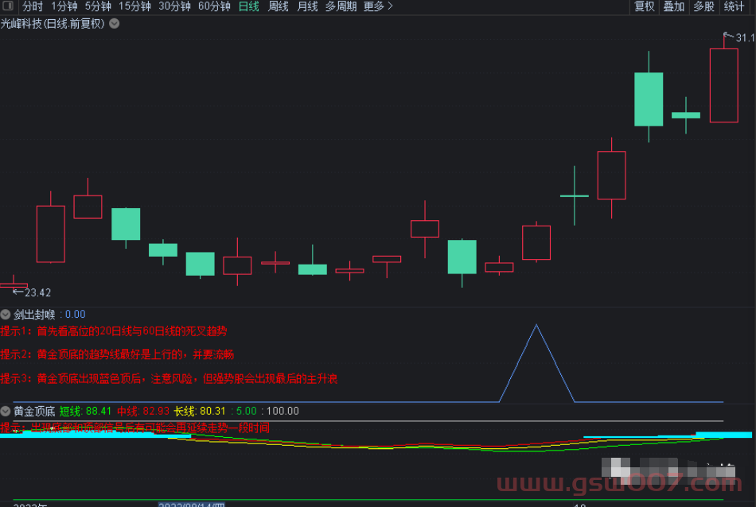This screenshot has width=756, height=507.
Task: Select the 1分钟 period tab
Action: [64, 6]
